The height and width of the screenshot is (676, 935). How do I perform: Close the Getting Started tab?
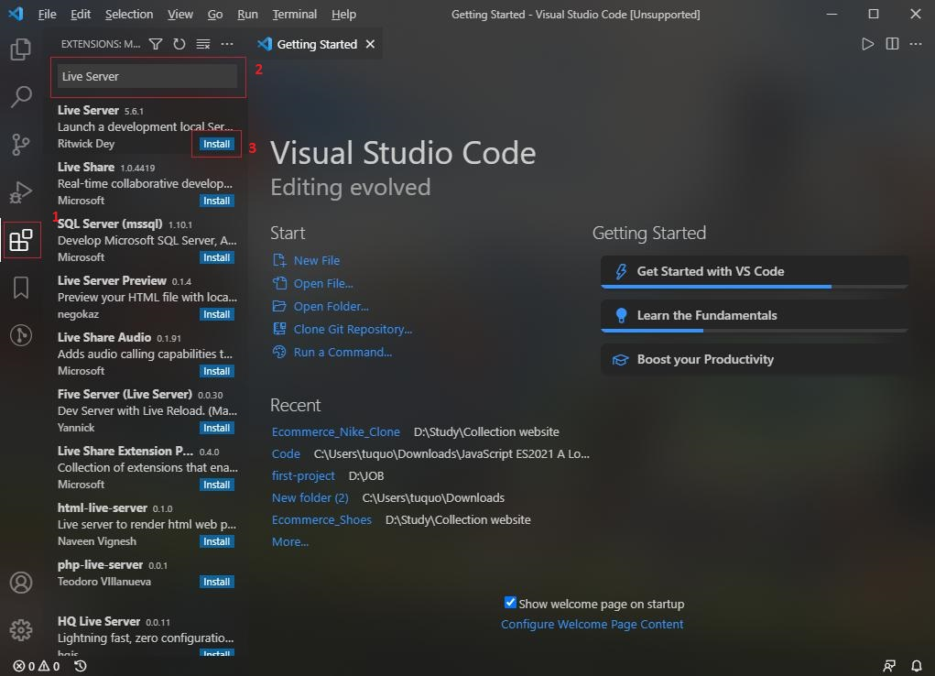pyautogui.click(x=370, y=44)
